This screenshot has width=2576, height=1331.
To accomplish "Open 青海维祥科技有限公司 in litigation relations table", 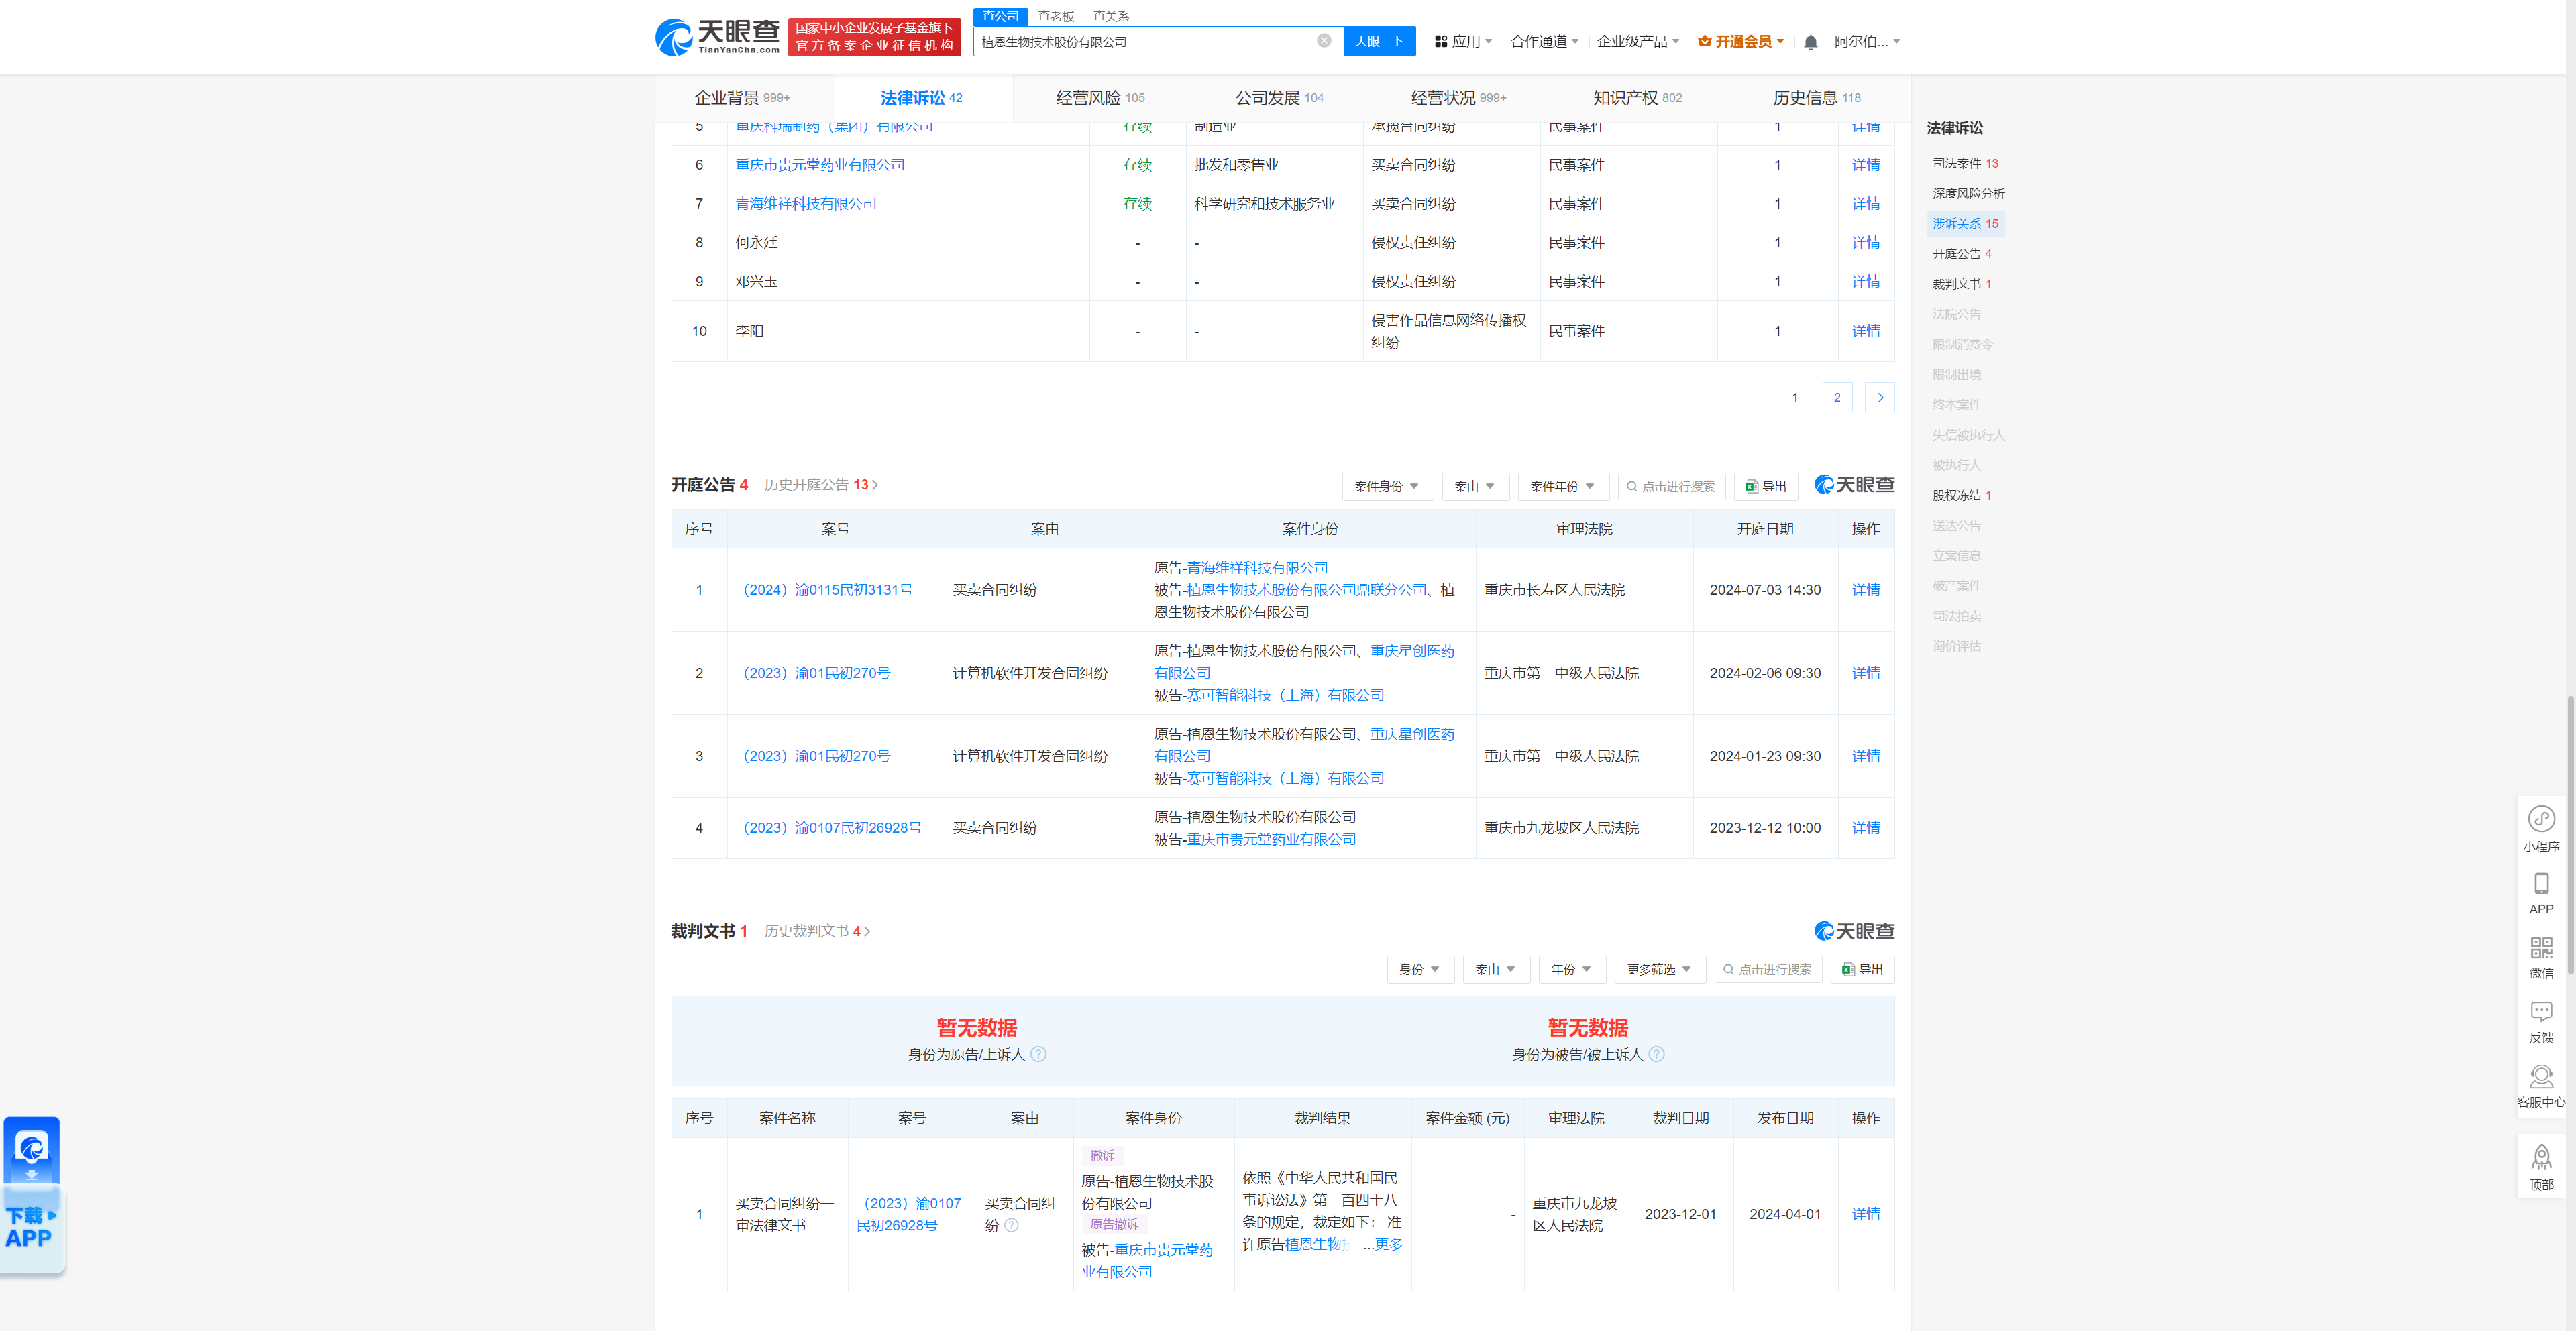I will (806, 204).
